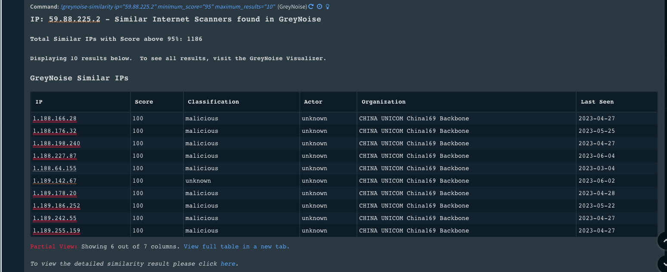
Task: Open IP link 1.189.186.252
Action: (x=56, y=206)
